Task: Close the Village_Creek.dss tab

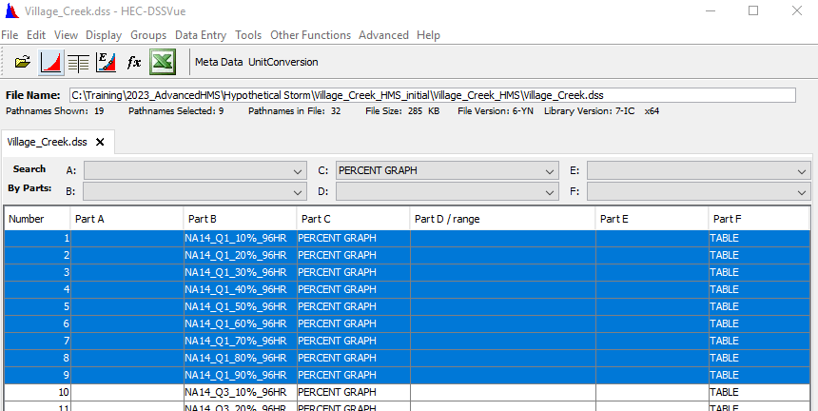Action: click(x=100, y=142)
